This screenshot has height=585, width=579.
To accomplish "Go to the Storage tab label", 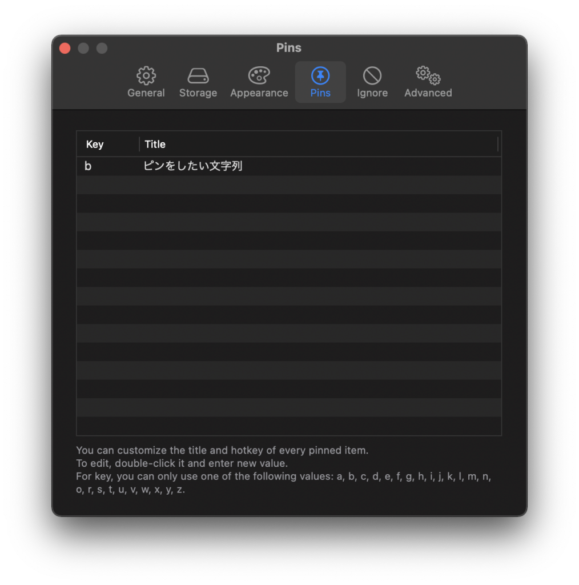I will [x=198, y=93].
